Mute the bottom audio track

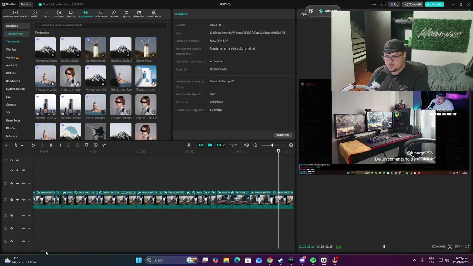pos(23,241)
